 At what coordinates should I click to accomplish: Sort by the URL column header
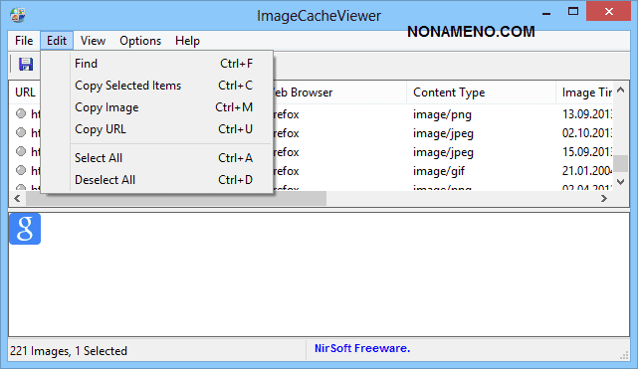pyautogui.click(x=25, y=92)
